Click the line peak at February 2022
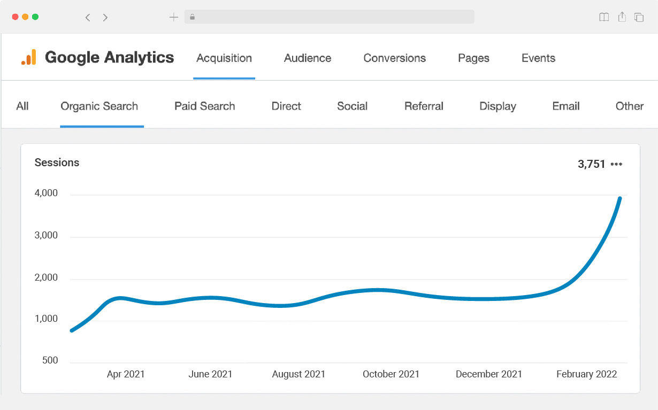 click(x=619, y=199)
